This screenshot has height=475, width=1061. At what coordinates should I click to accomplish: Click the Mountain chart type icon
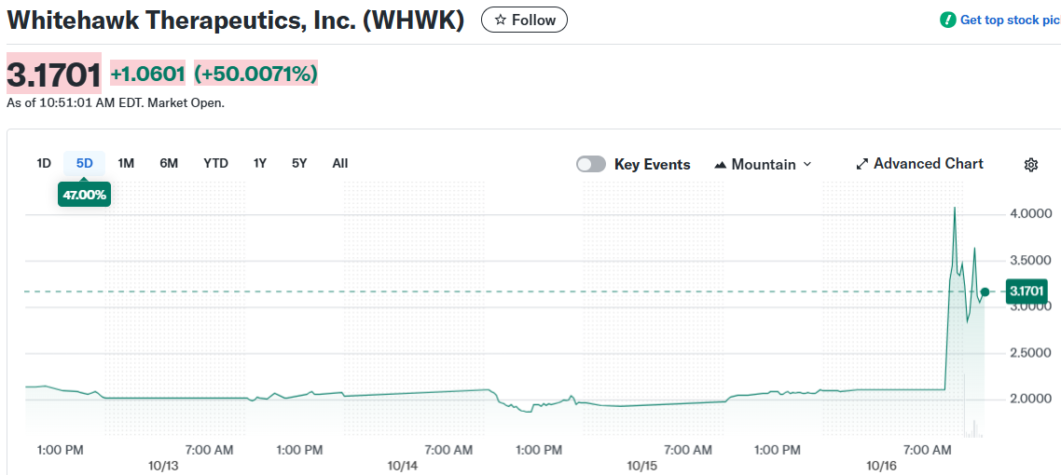[721, 165]
